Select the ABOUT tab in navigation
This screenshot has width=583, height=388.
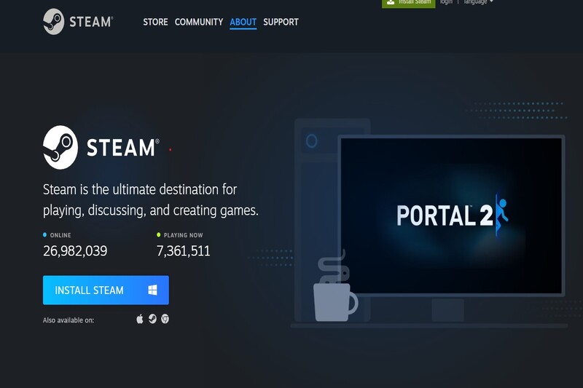click(x=243, y=22)
